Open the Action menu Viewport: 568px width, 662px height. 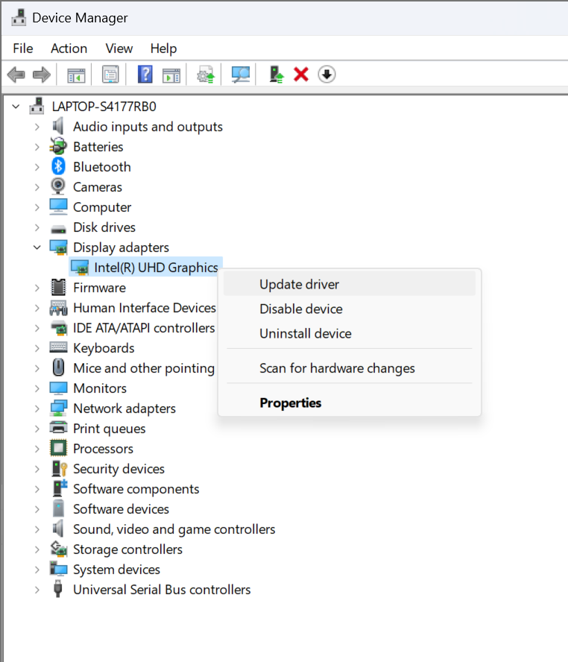(69, 48)
